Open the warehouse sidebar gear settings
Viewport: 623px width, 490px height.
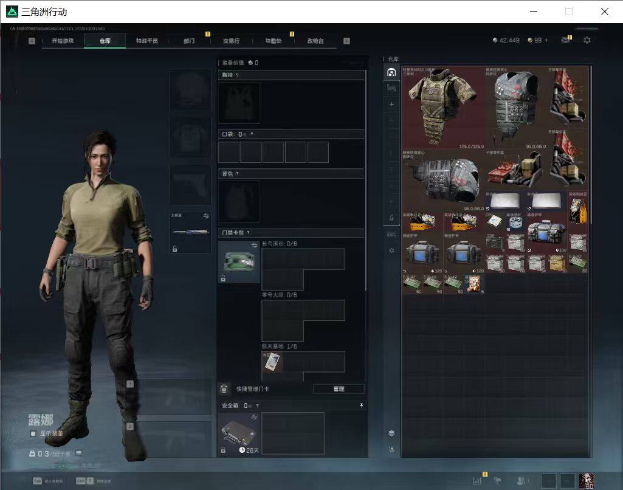(392, 250)
